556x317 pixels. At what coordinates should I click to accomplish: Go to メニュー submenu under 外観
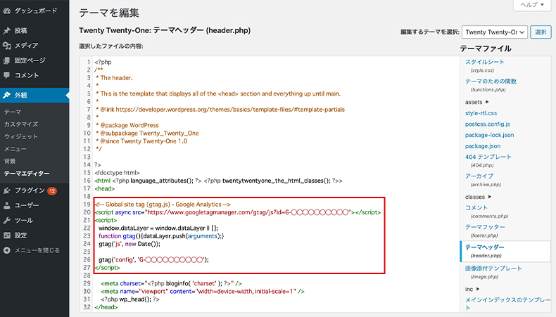click(x=15, y=149)
